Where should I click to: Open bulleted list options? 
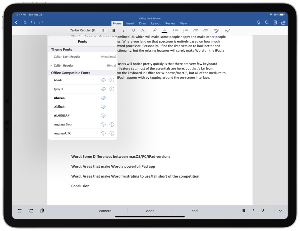click(x=176, y=30)
